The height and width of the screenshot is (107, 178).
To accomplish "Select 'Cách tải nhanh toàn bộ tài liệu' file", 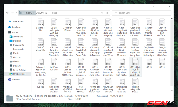I will pos(68,47).
